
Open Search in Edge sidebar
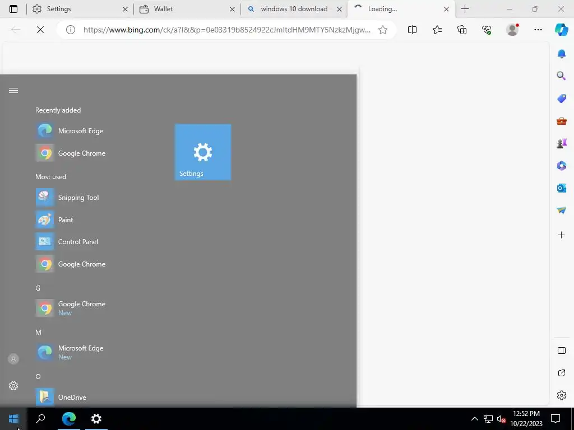562,76
